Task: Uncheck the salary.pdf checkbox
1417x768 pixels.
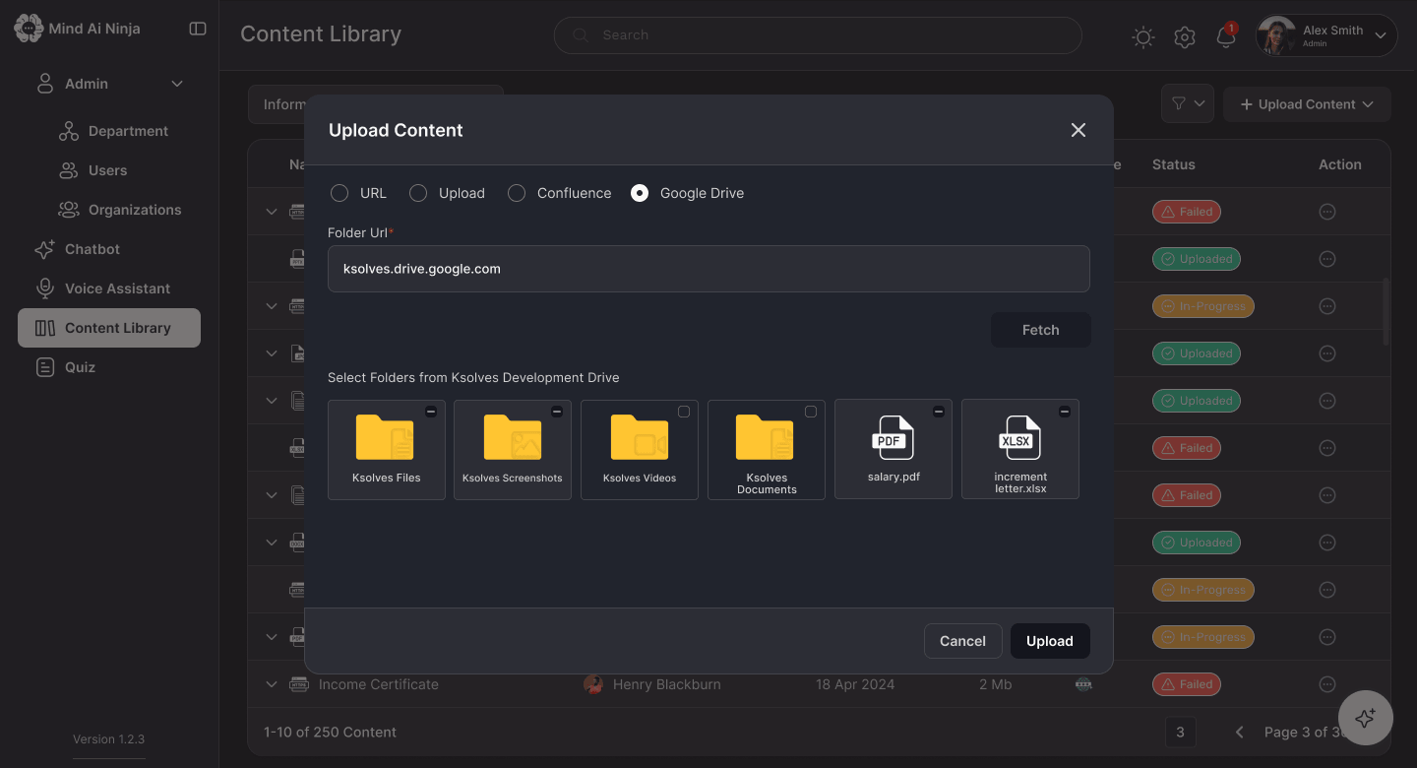Action: [x=938, y=412]
